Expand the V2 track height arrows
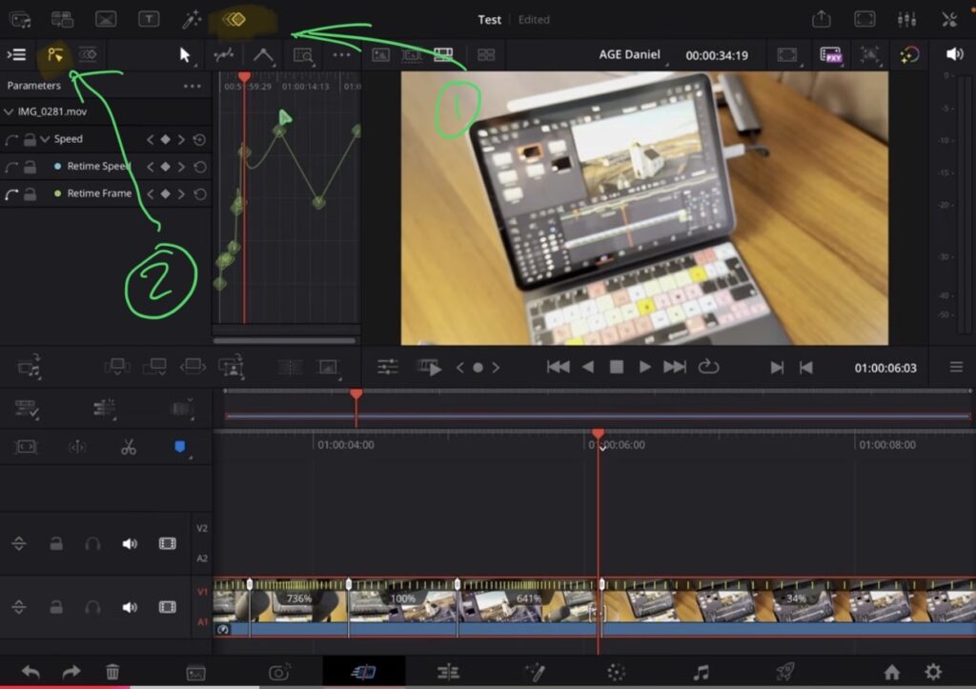This screenshot has height=689, width=976. coord(19,544)
